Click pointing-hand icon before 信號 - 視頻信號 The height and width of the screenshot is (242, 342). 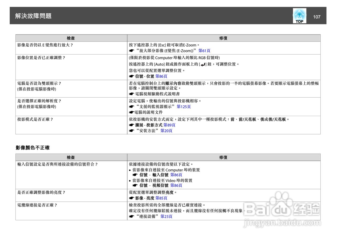click(x=135, y=185)
